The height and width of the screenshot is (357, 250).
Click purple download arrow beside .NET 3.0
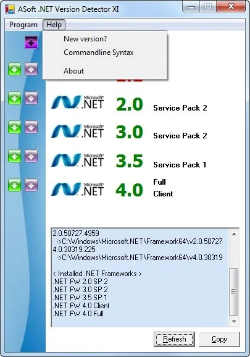(x=31, y=127)
